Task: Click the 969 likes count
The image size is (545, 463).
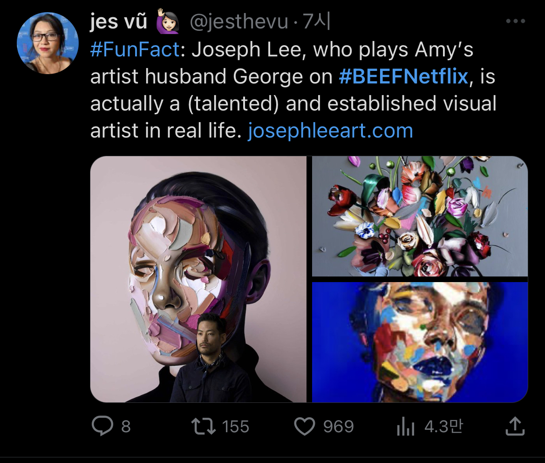Action: 339,426
